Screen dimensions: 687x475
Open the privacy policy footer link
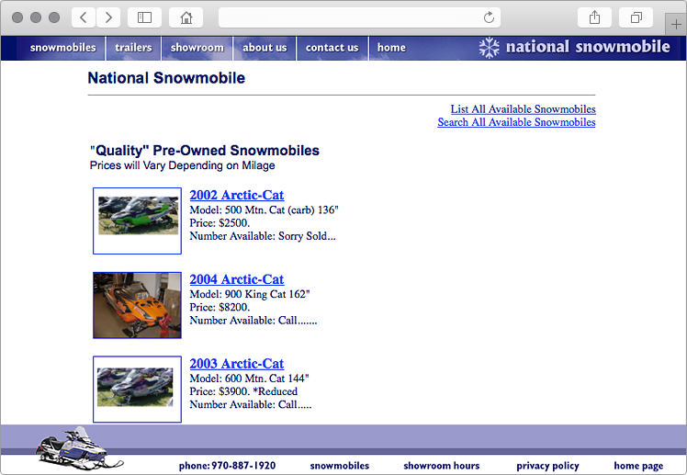[547, 466]
